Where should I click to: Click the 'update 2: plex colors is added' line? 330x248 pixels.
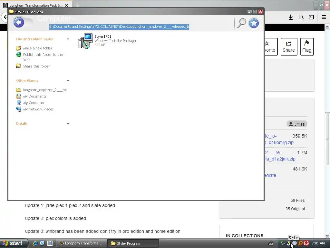coord(55,218)
